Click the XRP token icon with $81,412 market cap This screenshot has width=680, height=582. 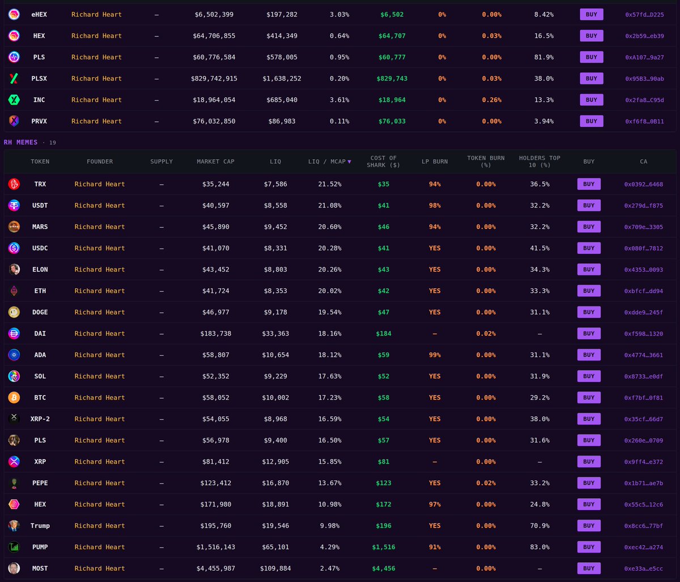(x=14, y=462)
